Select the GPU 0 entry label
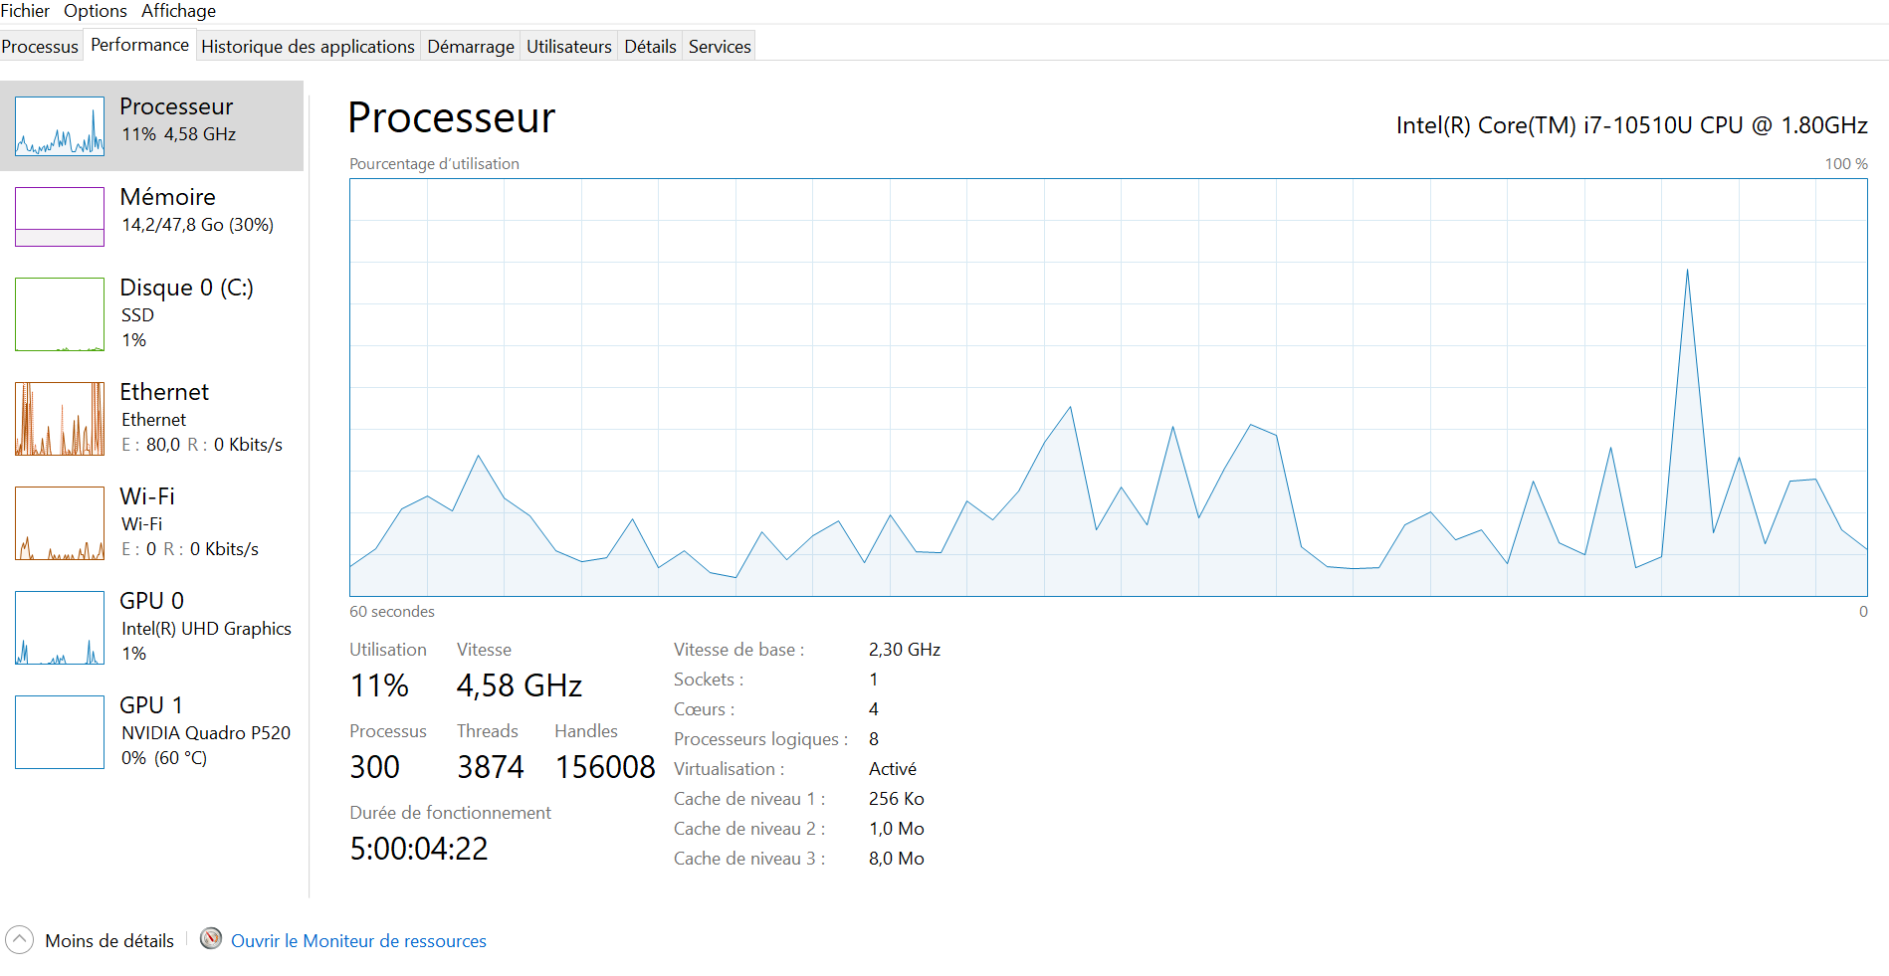Screen dimensions: 1889x976 pos(151,601)
